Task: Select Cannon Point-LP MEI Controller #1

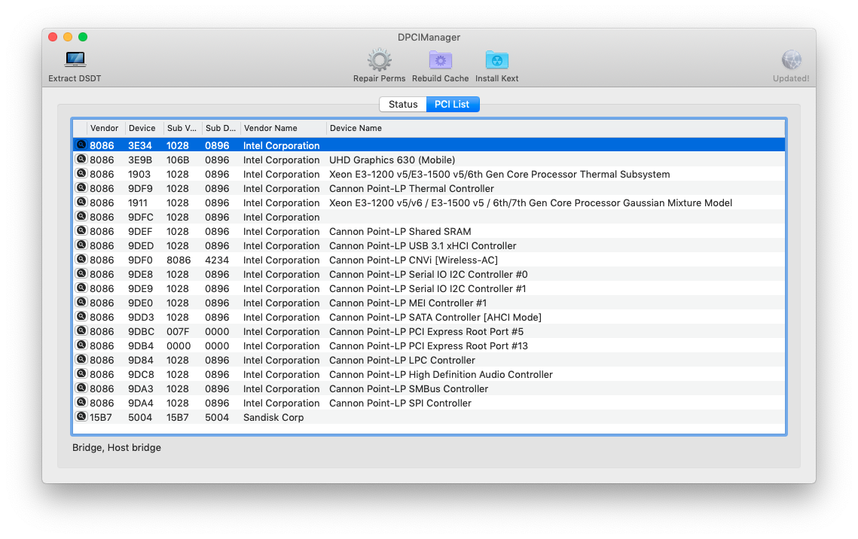Action: (408, 303)
